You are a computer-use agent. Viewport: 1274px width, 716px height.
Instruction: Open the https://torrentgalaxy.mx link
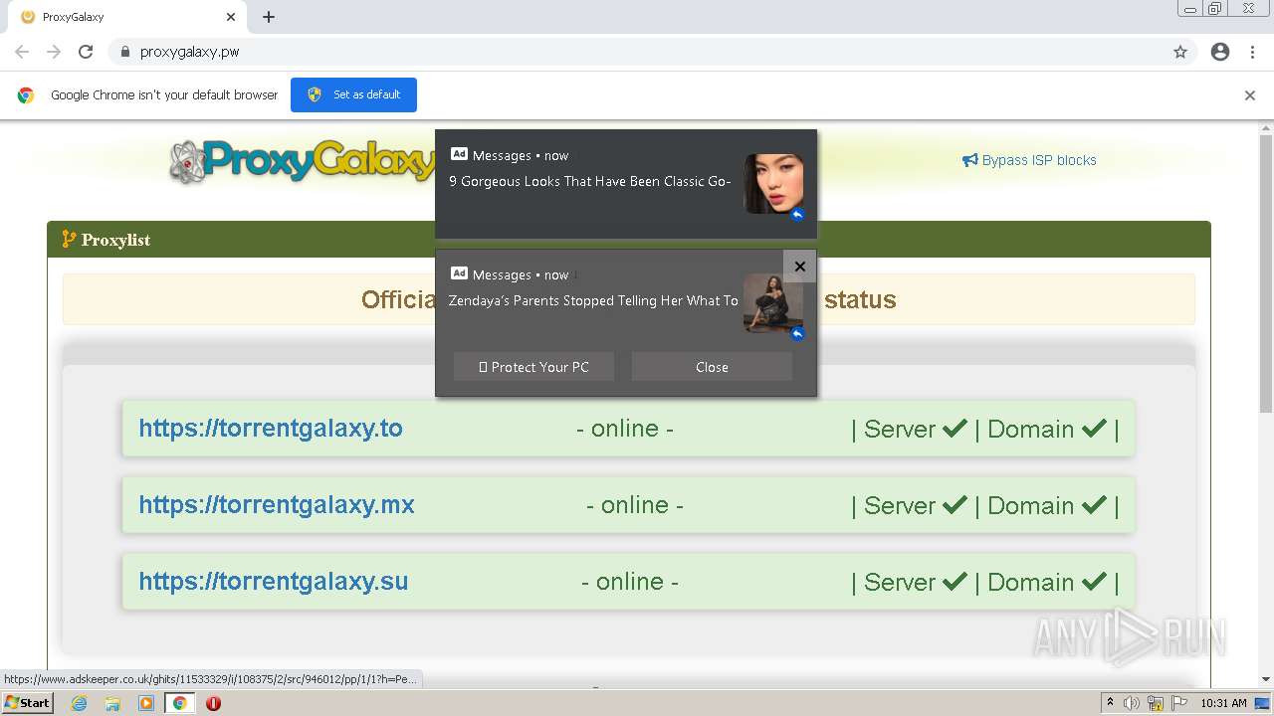click(277, 505)
